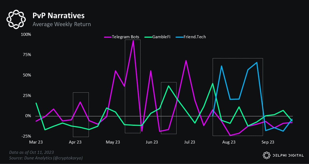Viewport: 309px width, 164px height.
Task: Click the Telegram Bots peak in early July
Action: pos(186,61)
